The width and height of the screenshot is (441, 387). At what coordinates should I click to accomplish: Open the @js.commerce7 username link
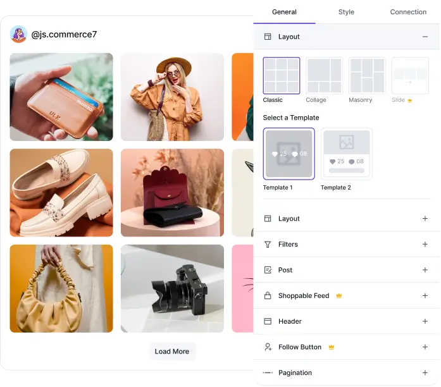coord(64,34)
